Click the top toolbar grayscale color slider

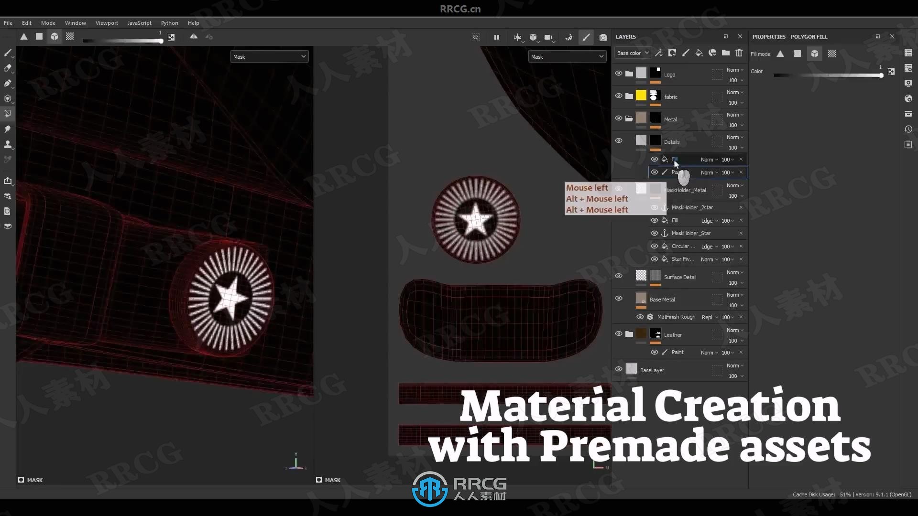[x=123, y=41]
